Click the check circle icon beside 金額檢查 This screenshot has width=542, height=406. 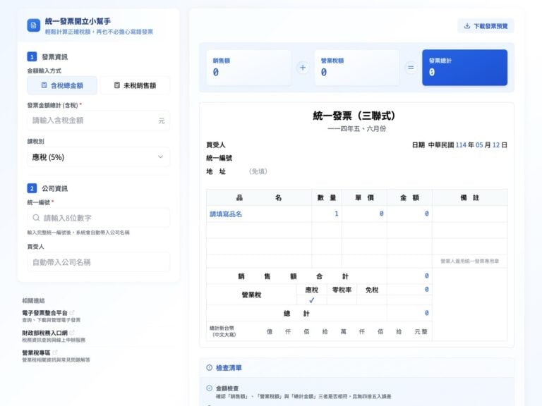(x=209, y=388)
